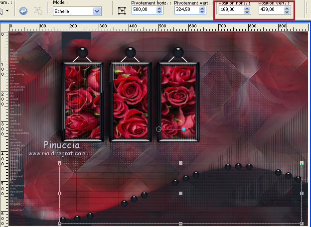Screen dimensions: 311x227
Task: Increase Pivotement vert. with up arrow
Action: 202,8
